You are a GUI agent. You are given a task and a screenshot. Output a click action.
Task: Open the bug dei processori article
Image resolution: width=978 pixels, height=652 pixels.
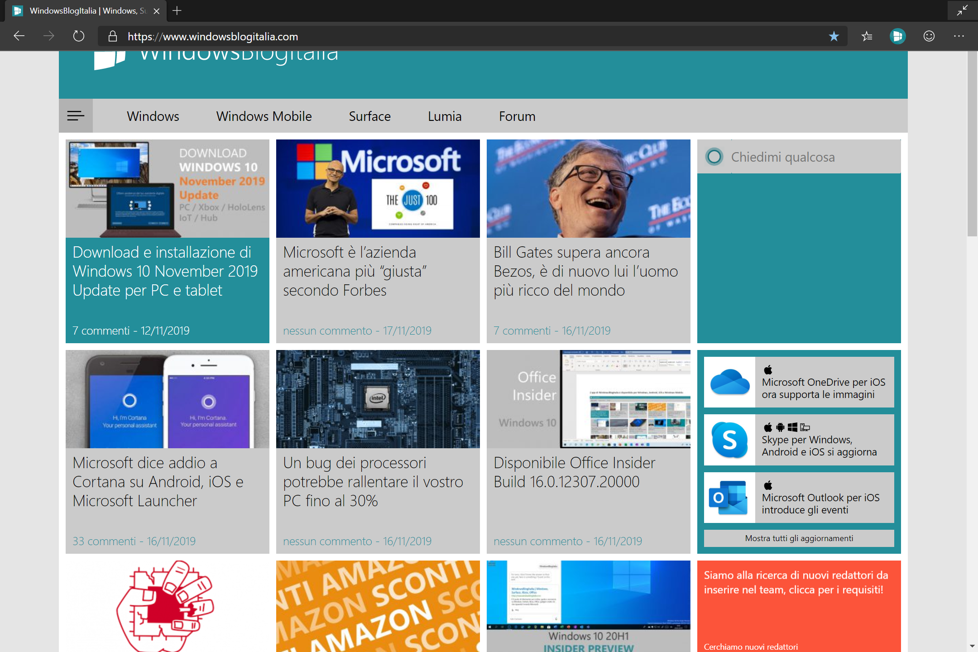[373, 482]
